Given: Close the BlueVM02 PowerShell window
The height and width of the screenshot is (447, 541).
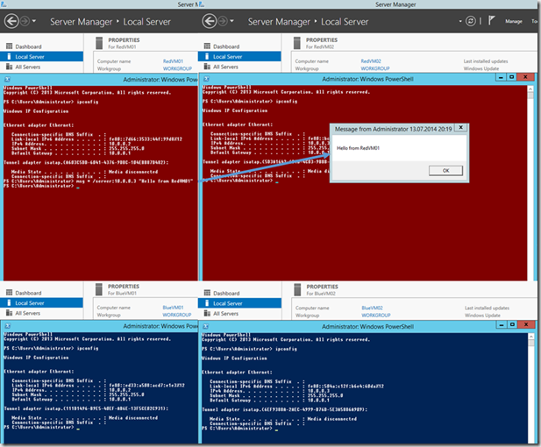Looking at the screenshot, I should 526,324.
